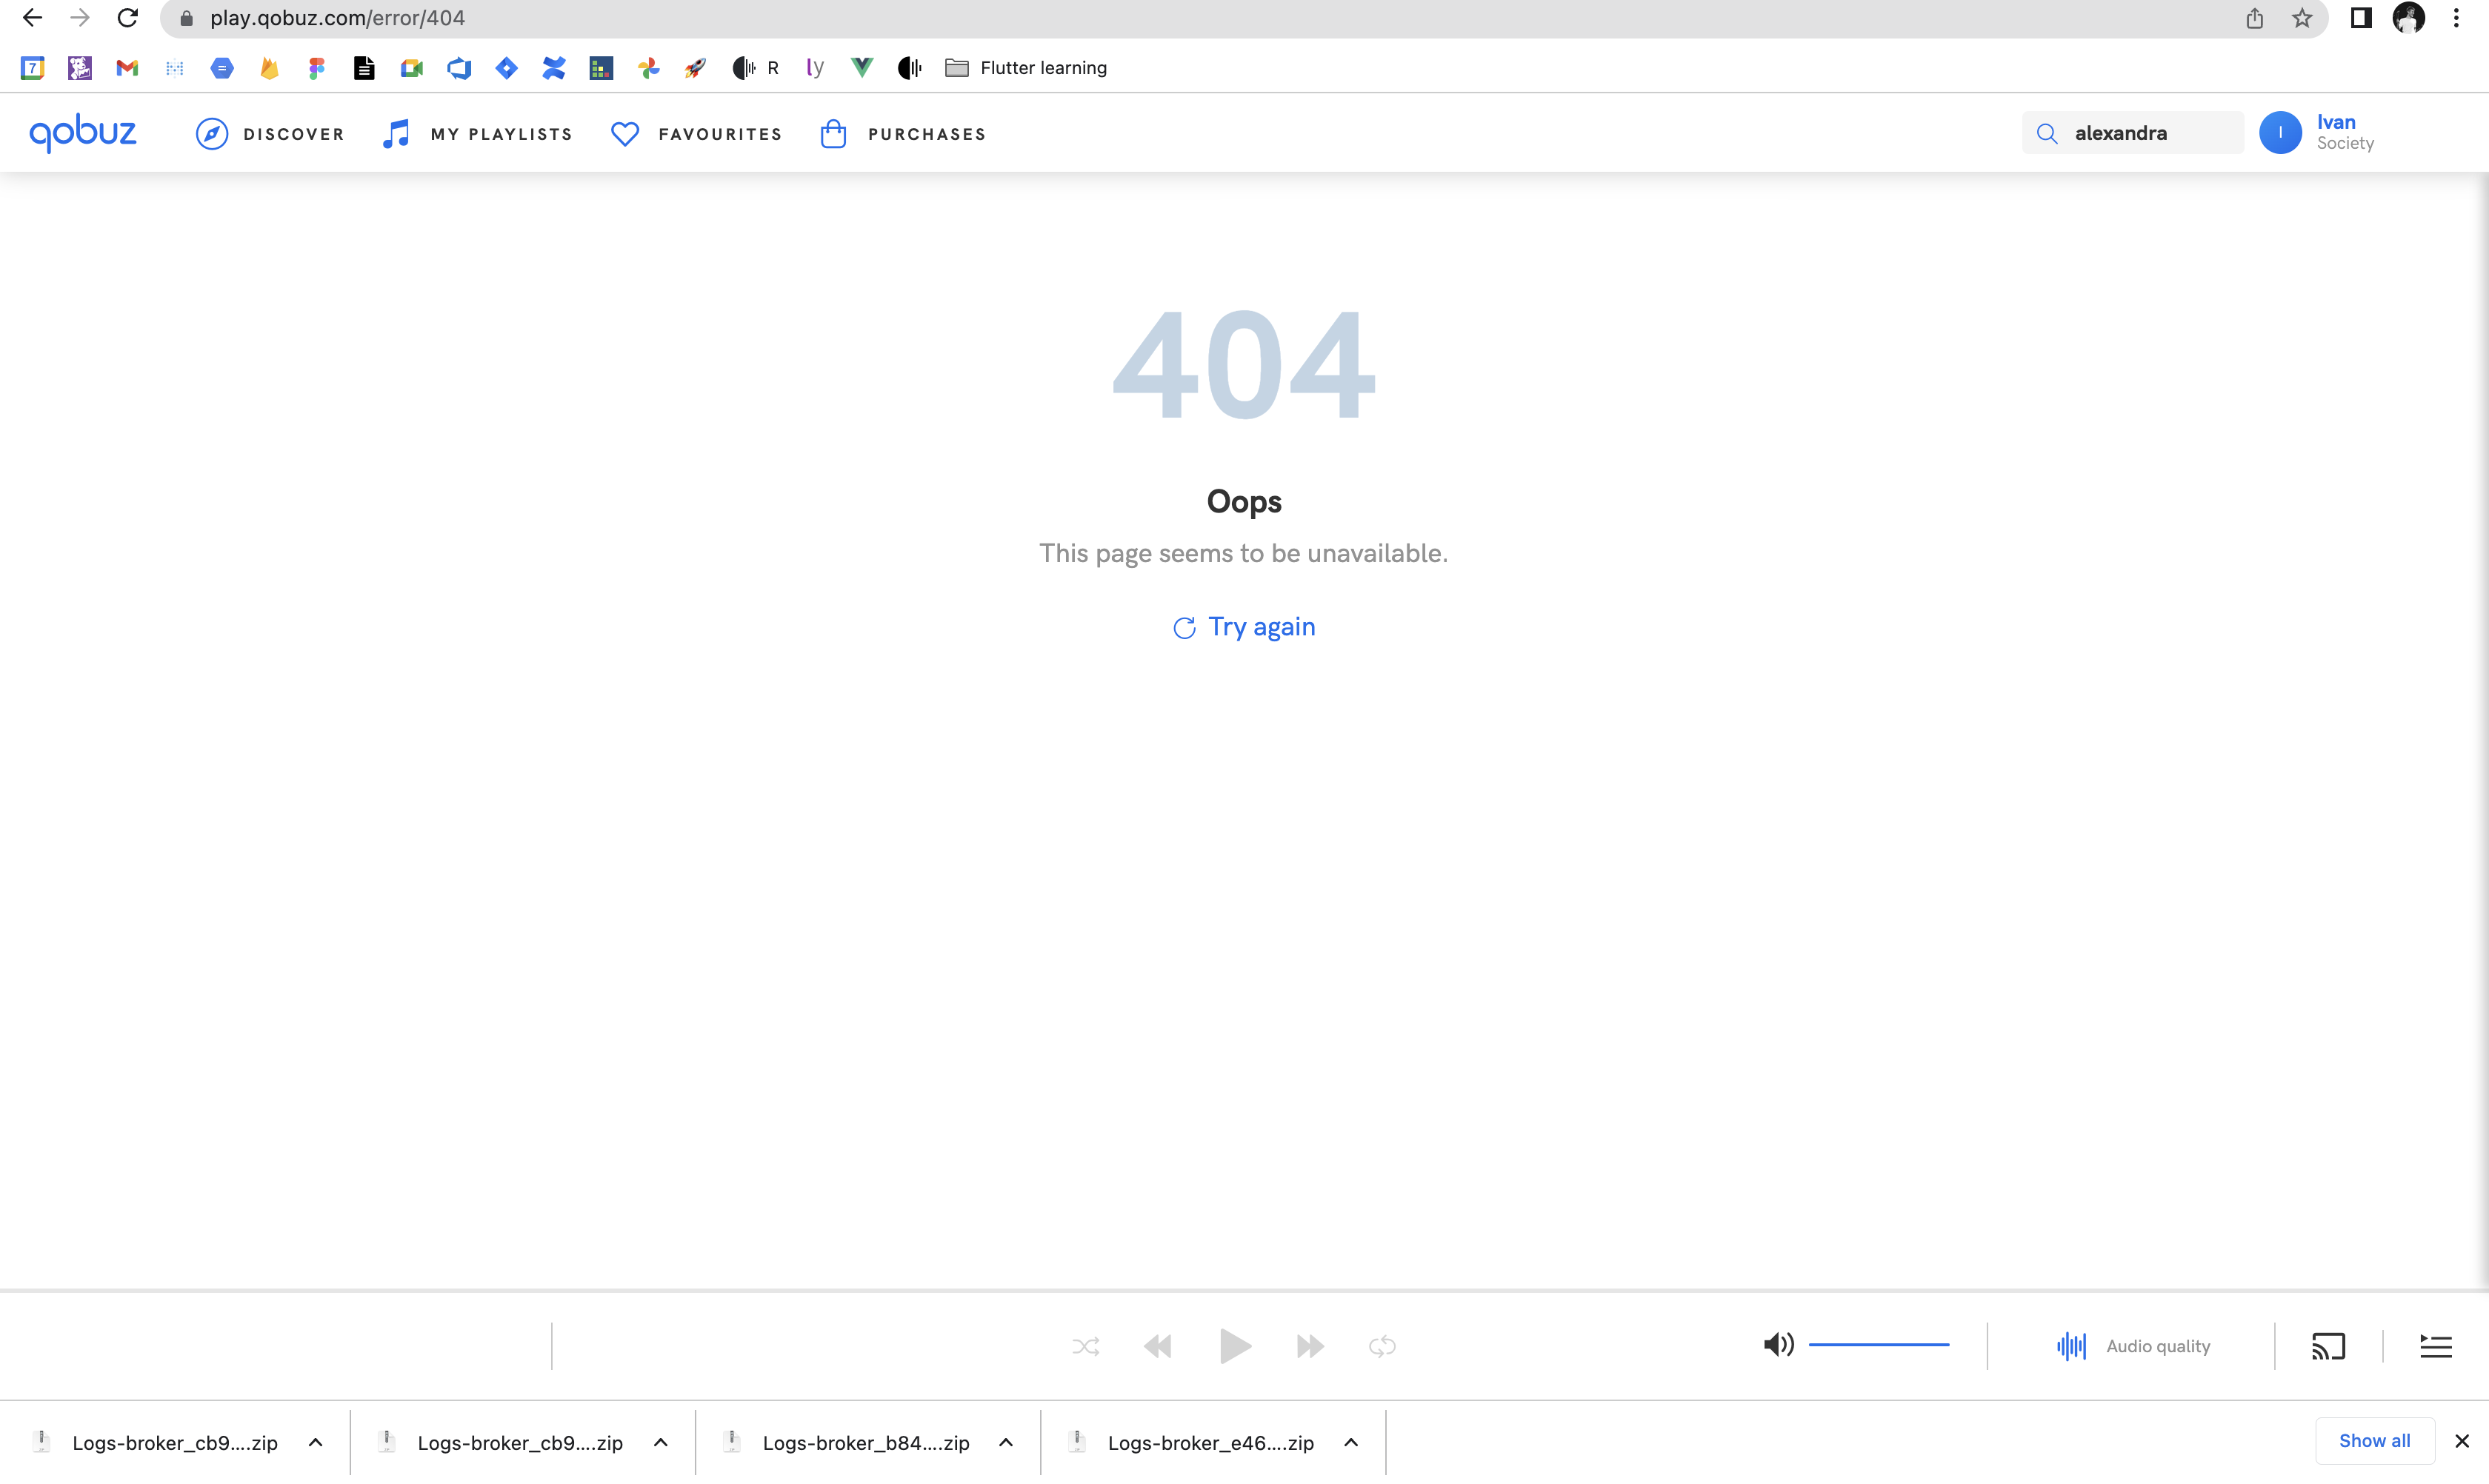Click the Try again link
This screenshot has width=2489, height=1484.
coord(1244,627)
